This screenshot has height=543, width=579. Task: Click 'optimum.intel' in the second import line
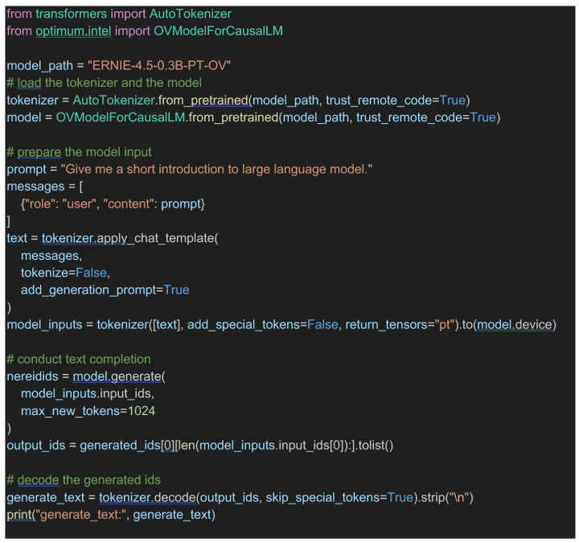click(73, 31)
